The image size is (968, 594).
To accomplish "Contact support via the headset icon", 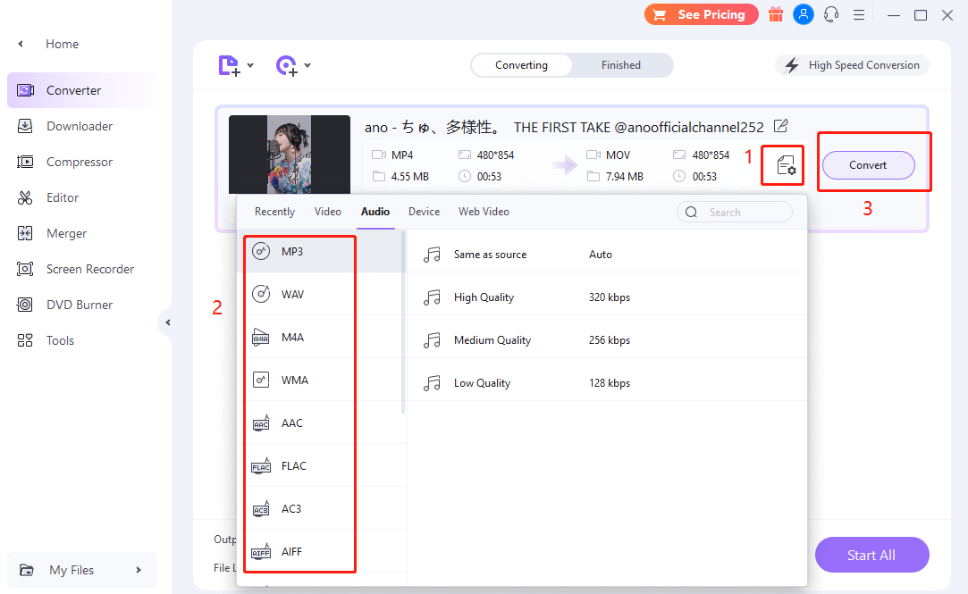I will [831, 14].
